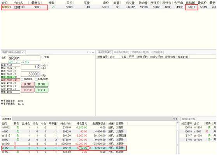Click positions panel tab-scroll right arrow
Image resolution: width=217 pixels, height=155 pixels.
(x=177, y=119)
